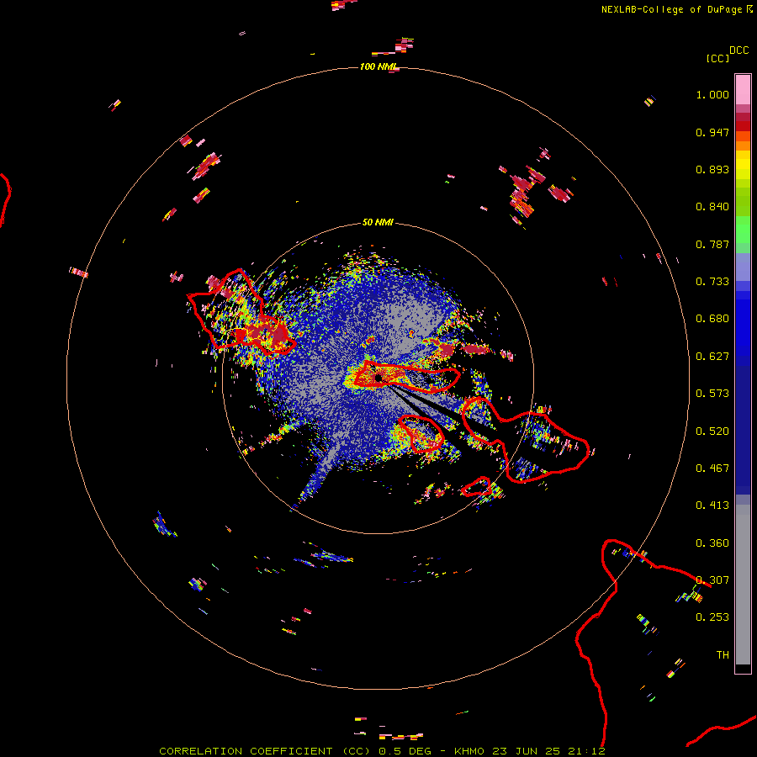
Task: Click the DCC label above the color scale
Action: tap(739, 50)
